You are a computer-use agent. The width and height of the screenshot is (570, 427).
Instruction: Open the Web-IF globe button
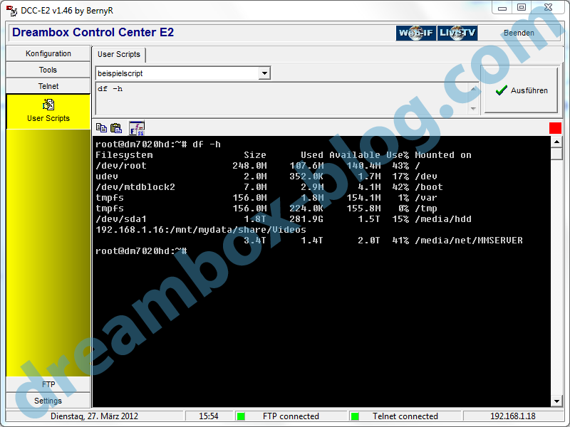tap(416, 33)
